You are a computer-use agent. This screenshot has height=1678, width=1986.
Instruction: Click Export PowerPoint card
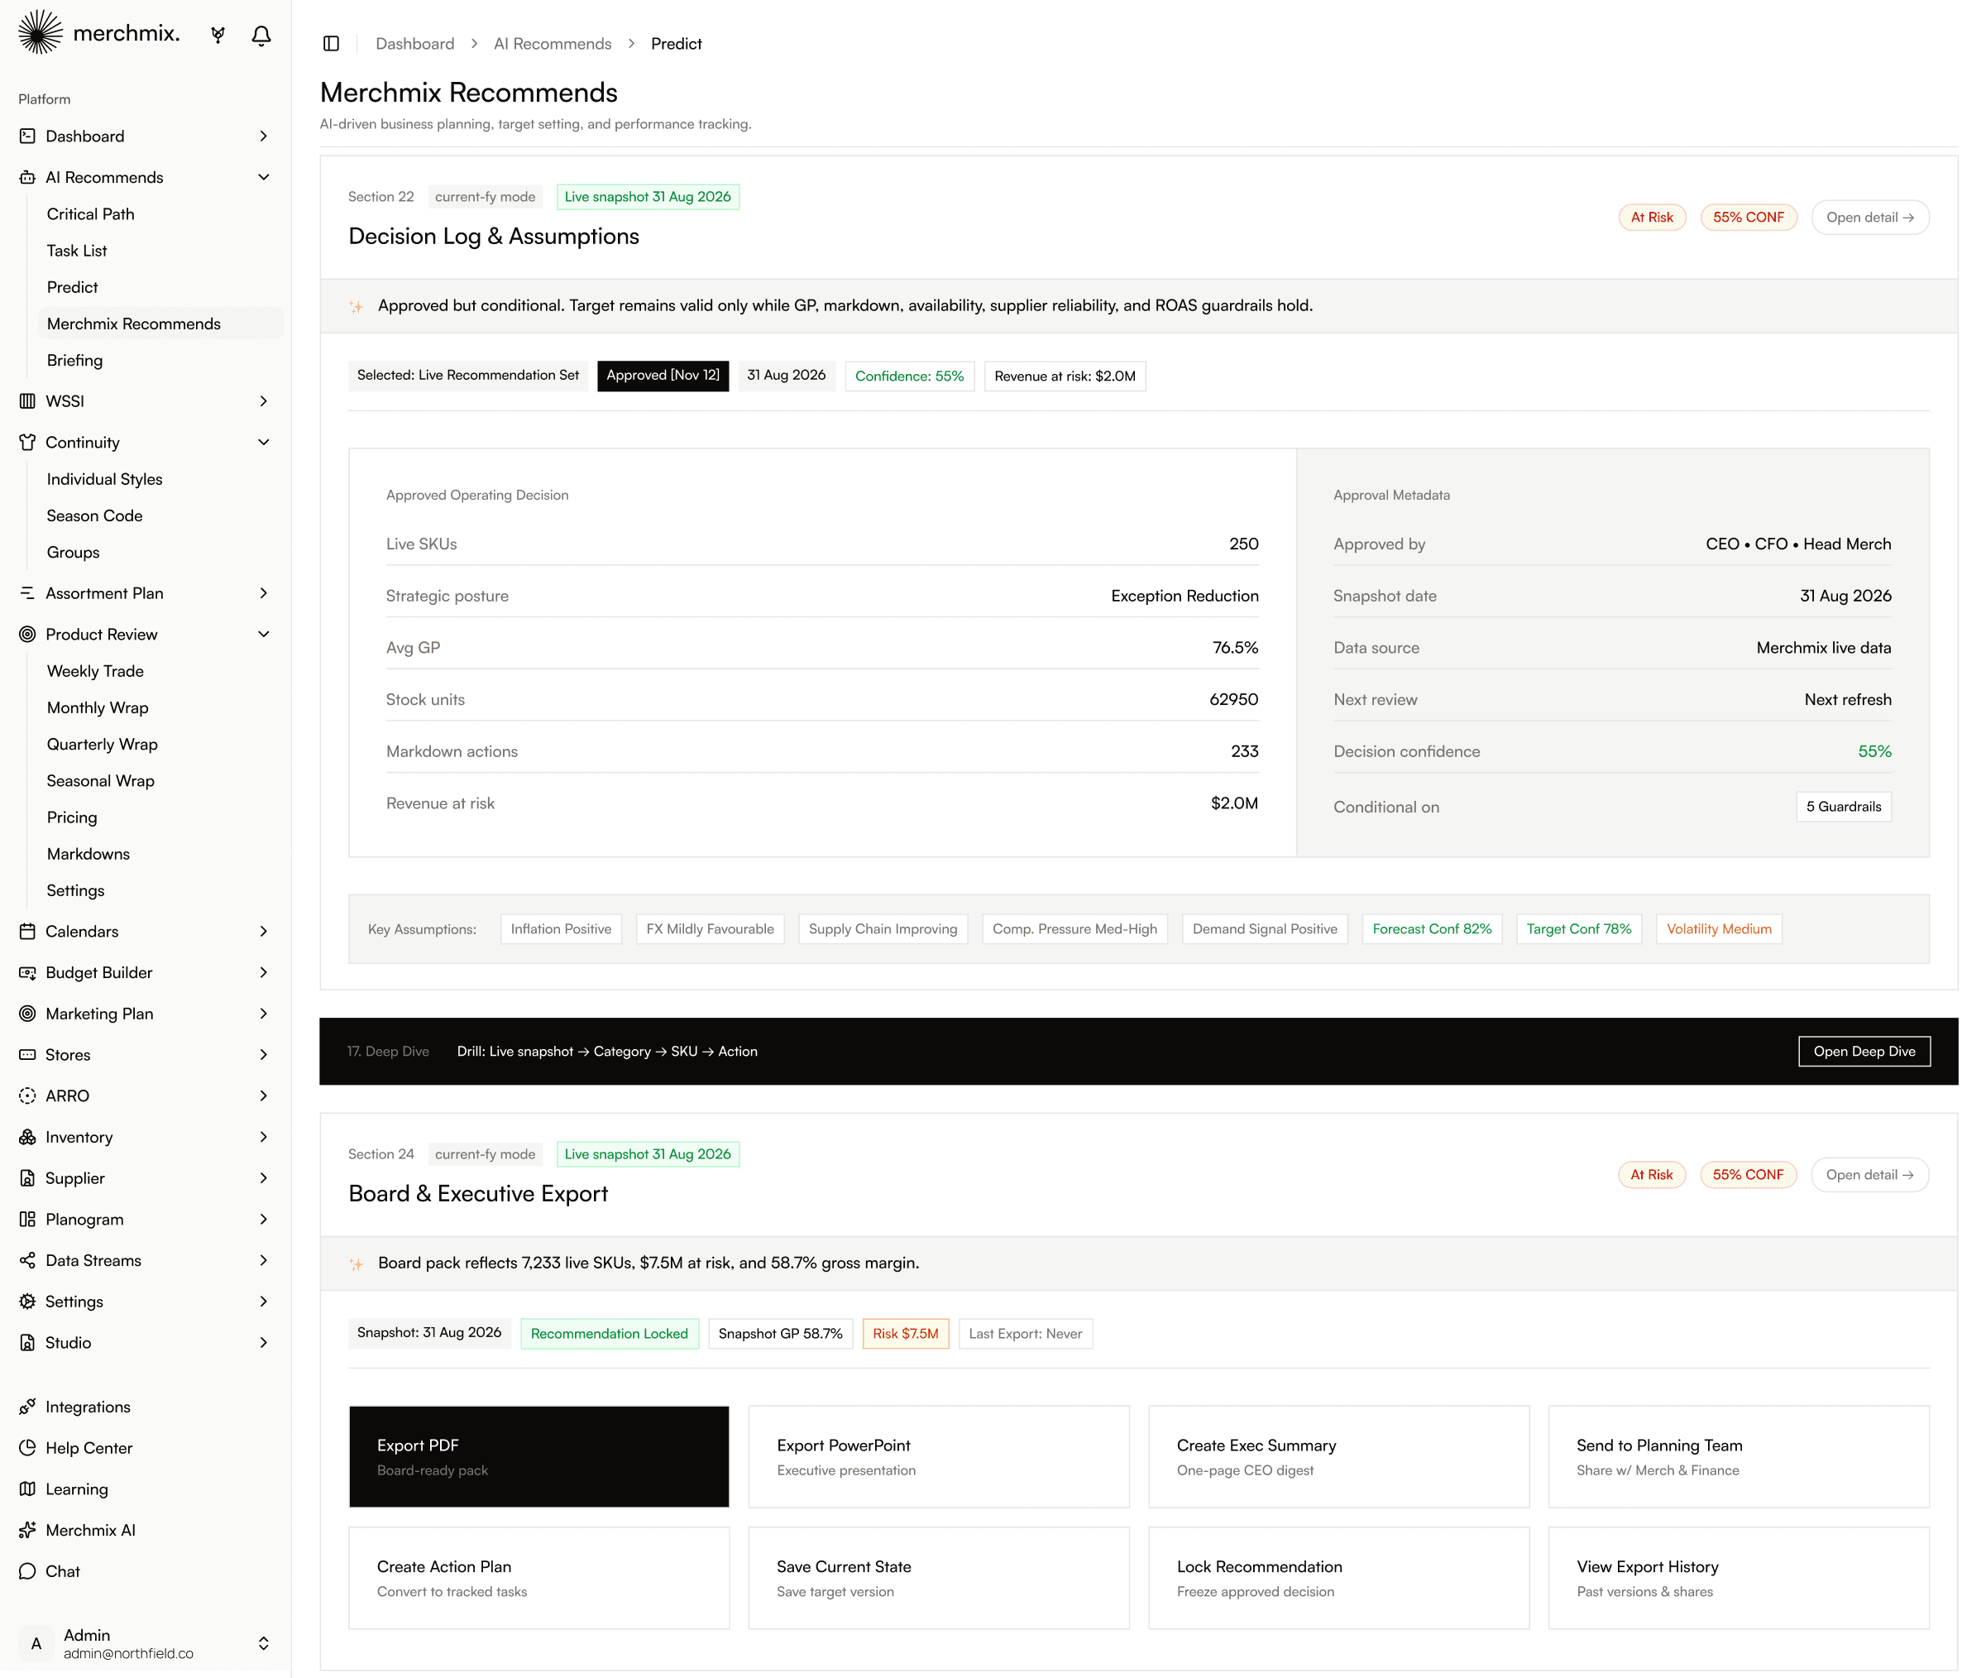tap(938, 1456)
